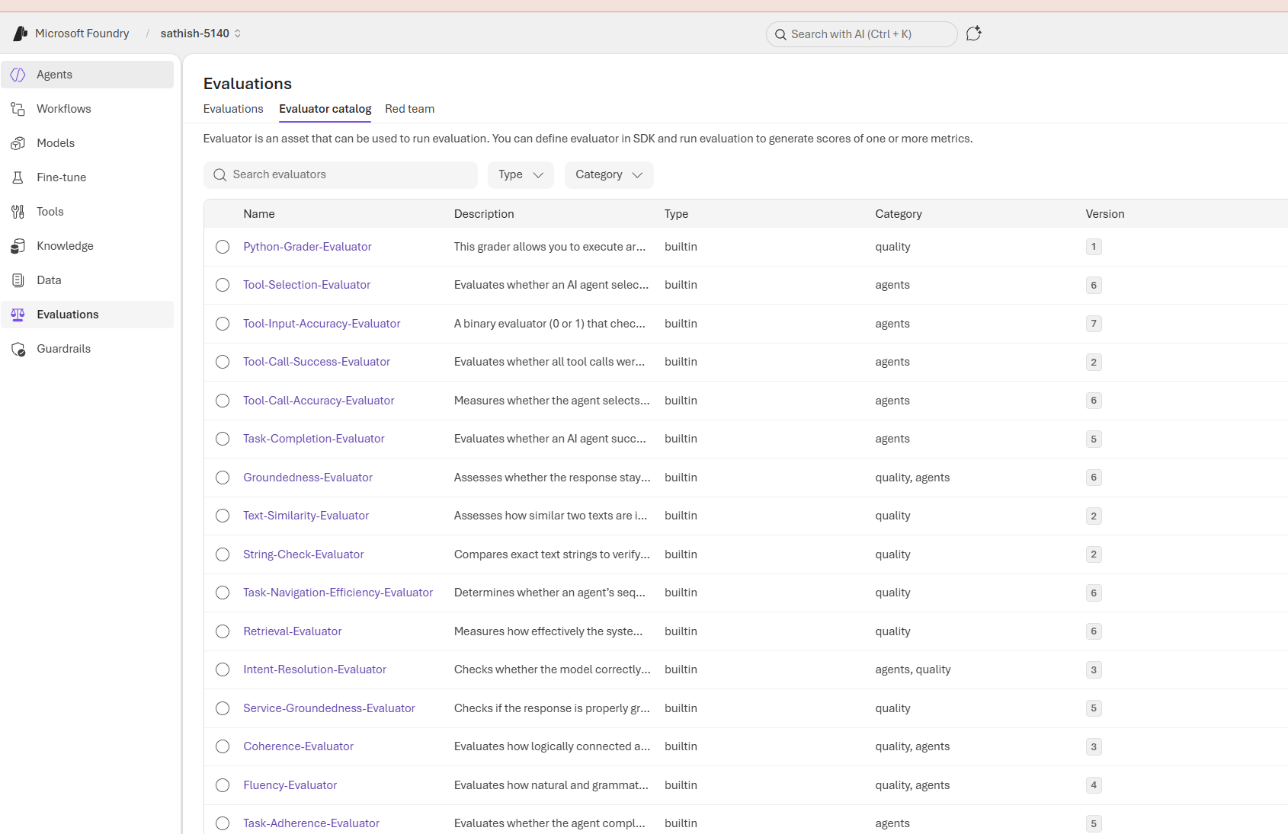Open Guardrails via its shield icon

pyautogui.click(x=18, y=349)
